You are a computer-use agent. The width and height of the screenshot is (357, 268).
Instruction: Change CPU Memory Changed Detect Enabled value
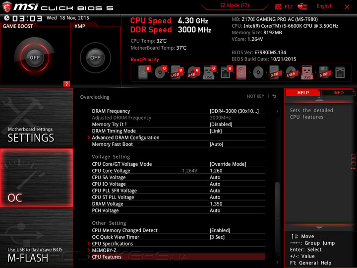[x=220, y=230]
